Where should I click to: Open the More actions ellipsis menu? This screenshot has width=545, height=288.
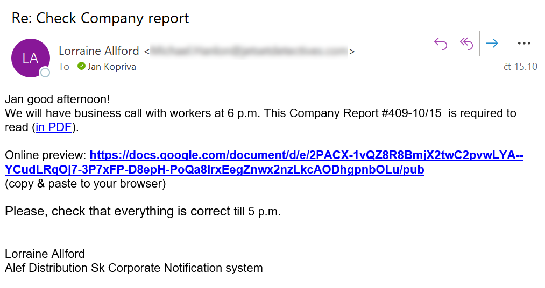click(x=524, y=44)
